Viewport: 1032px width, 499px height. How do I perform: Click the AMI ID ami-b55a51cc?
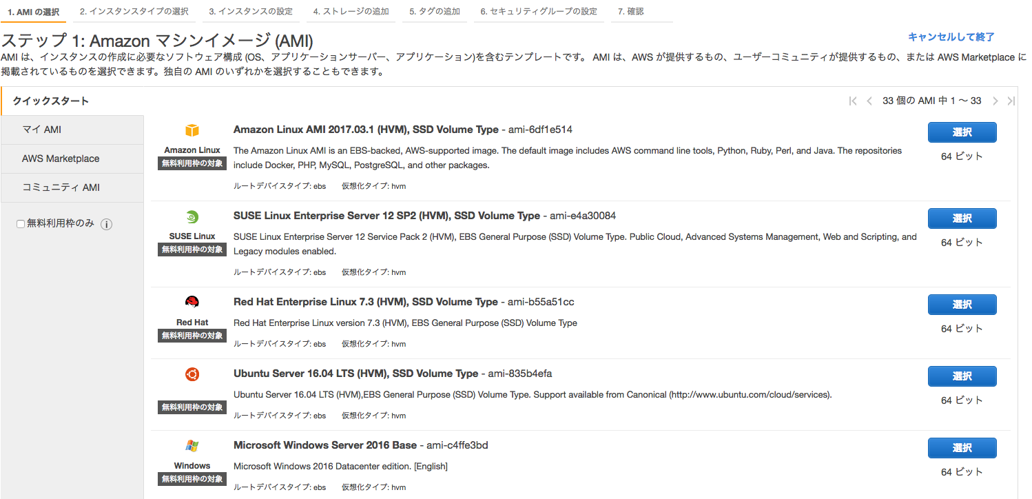coord(541,302)
